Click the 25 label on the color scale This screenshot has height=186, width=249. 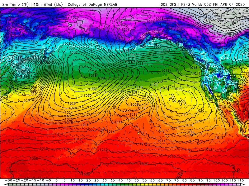point(96,180)
